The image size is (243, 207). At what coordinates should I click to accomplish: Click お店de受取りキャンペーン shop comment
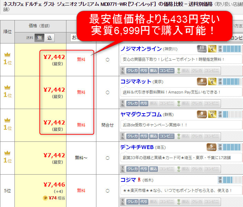(x=155, y=125)
